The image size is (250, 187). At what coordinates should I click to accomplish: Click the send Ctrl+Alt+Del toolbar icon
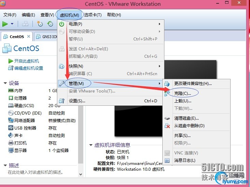[x=25, y=24]
